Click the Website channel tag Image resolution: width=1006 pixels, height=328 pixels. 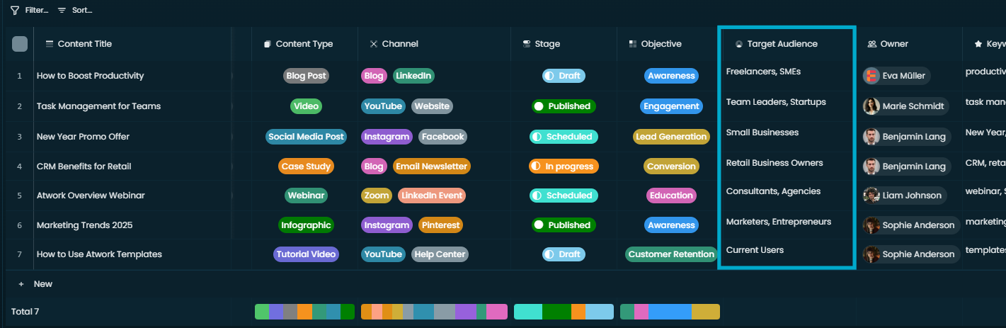point(432,106)
